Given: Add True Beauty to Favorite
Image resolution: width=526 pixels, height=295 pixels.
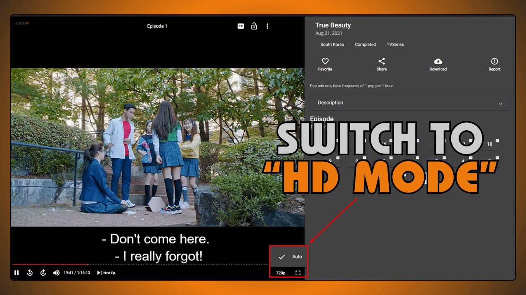Looking at the screenshot, I should click(325, 64).
